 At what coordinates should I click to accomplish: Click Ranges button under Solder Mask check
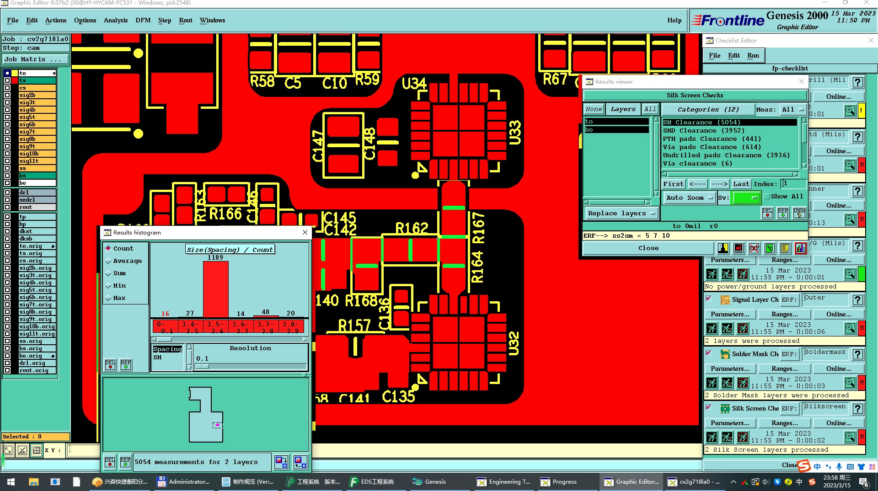coord(784,368)
